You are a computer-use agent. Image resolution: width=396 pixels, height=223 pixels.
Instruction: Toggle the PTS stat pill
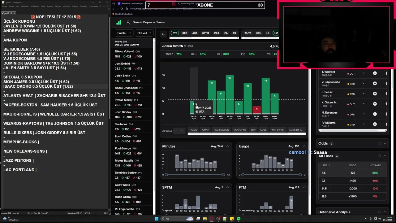(x=175, y=33)
